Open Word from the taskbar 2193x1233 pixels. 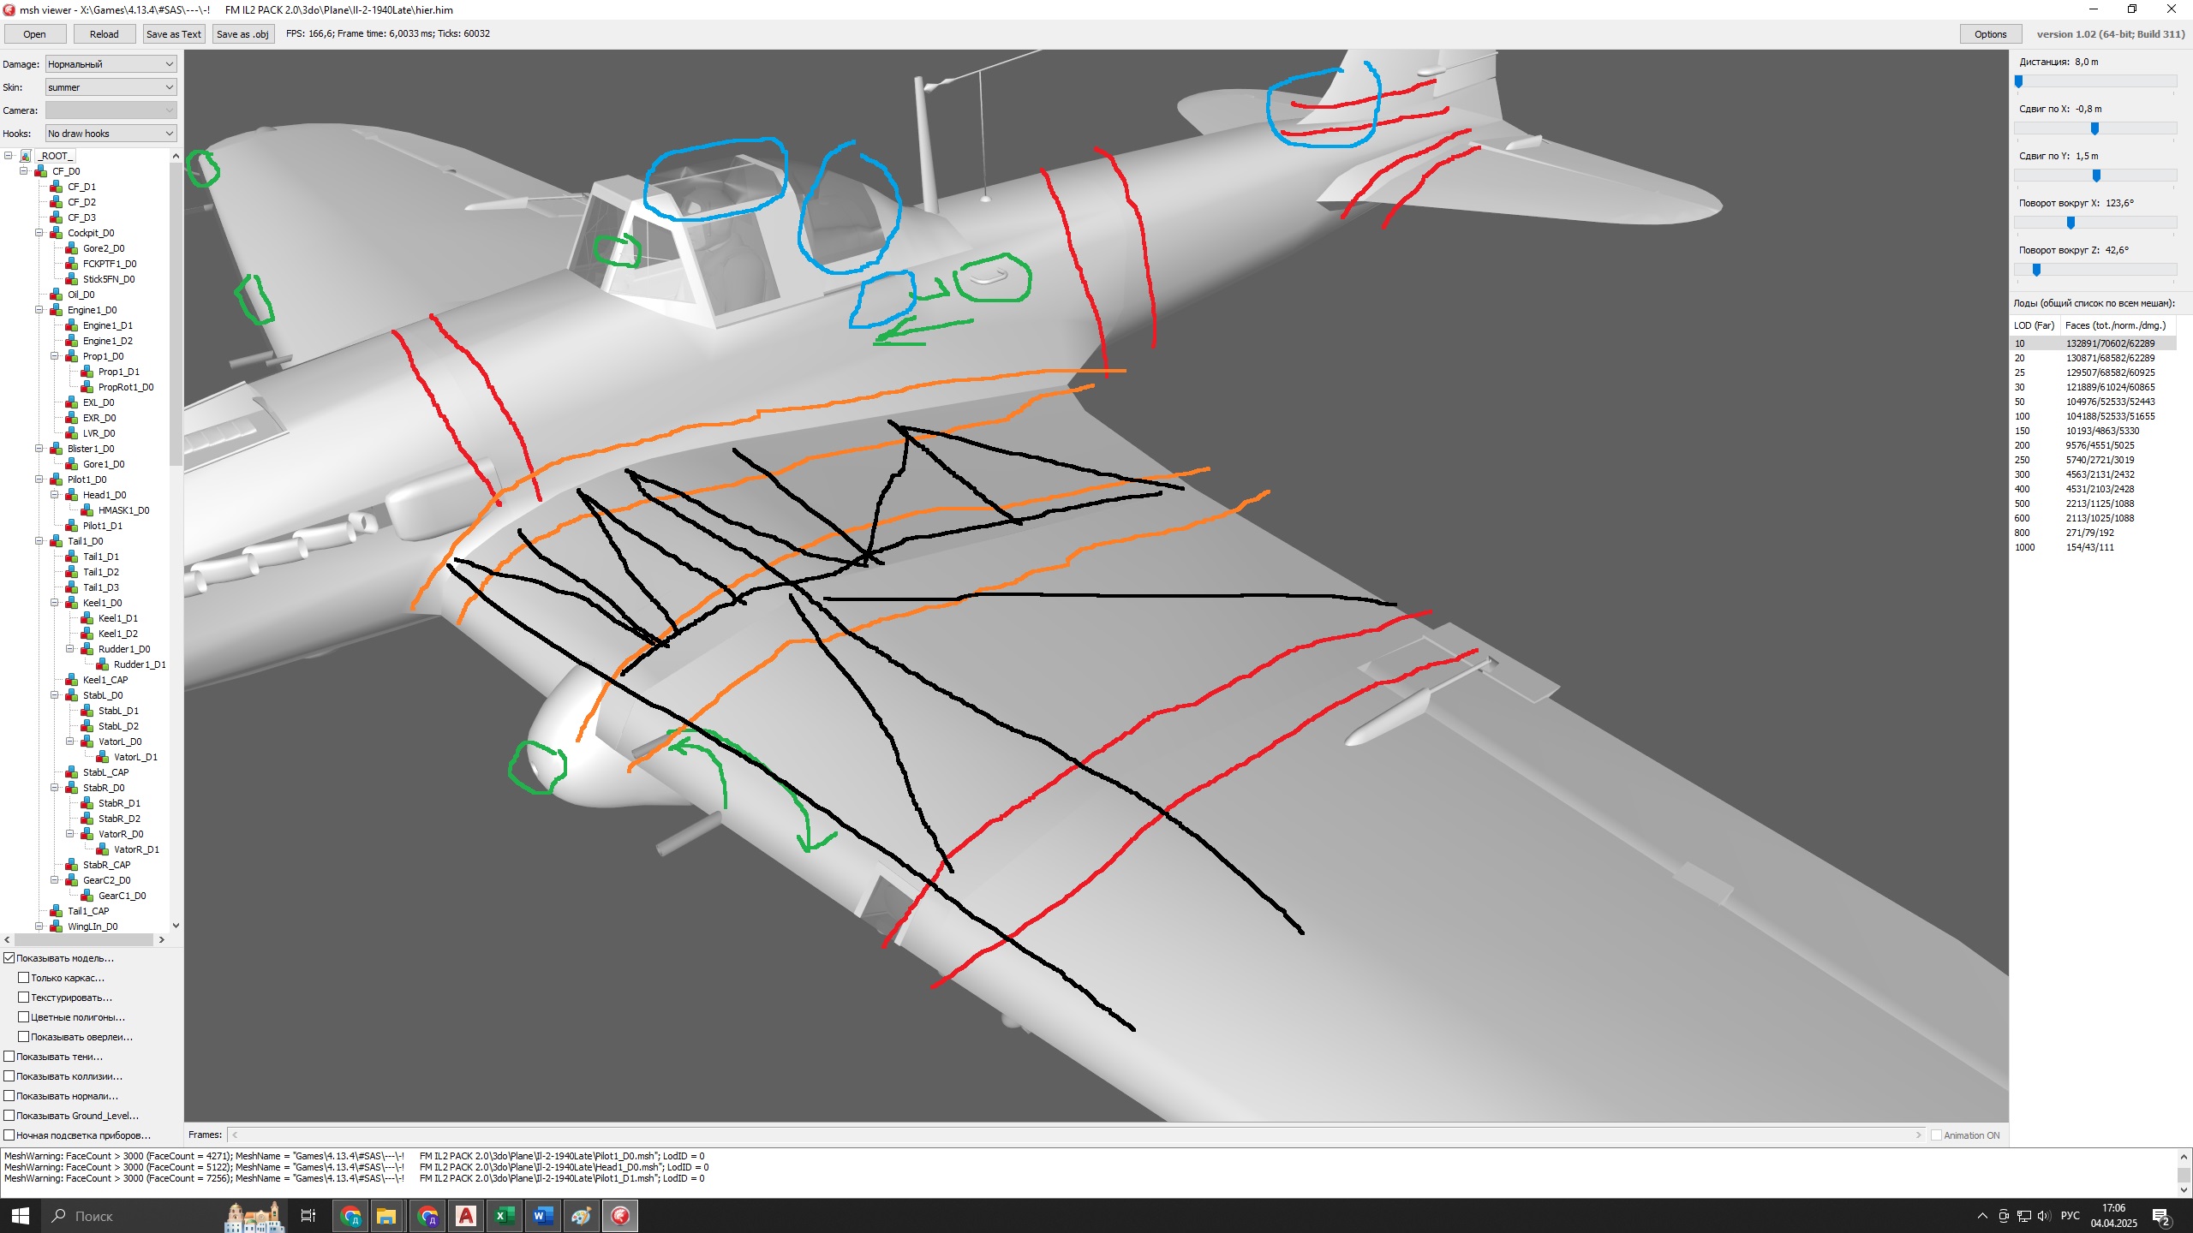(x=543, y=1216)
